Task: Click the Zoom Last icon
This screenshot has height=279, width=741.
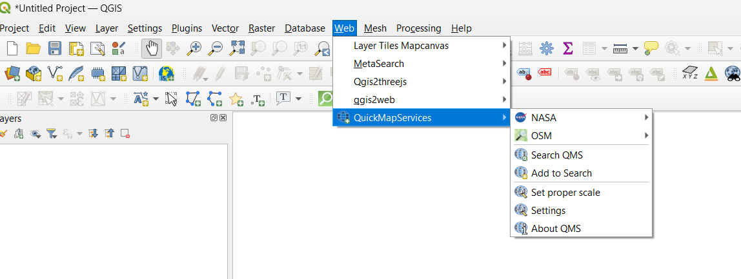Action: click(324, 48)
